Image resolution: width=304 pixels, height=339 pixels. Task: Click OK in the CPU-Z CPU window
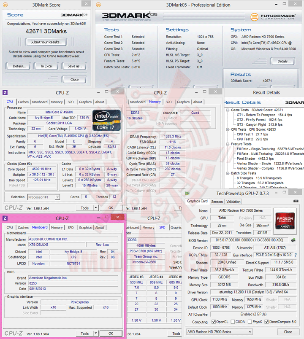[x=111, y=208]
